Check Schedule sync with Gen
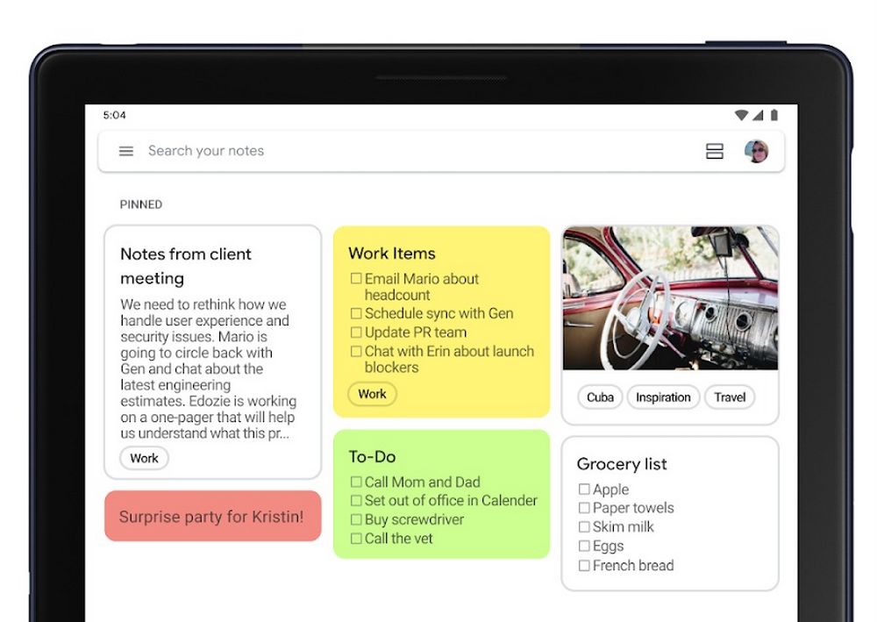 pos(356,313)
